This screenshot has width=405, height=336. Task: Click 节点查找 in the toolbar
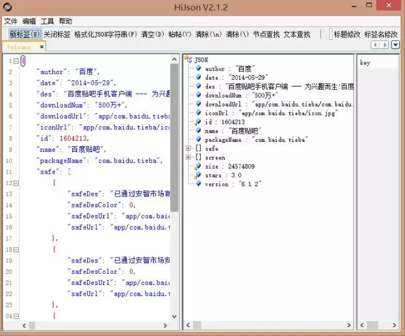coord(266,34)
